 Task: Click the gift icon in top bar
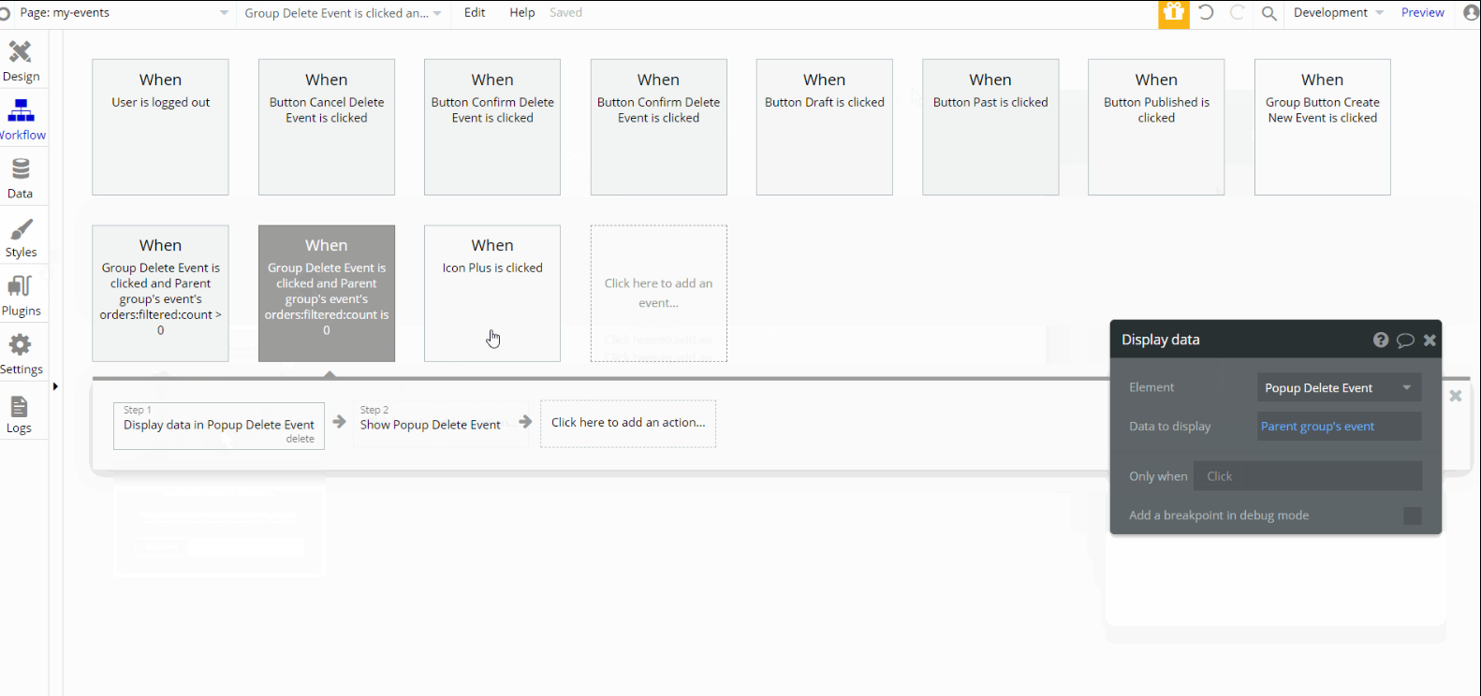point(1174,13)
